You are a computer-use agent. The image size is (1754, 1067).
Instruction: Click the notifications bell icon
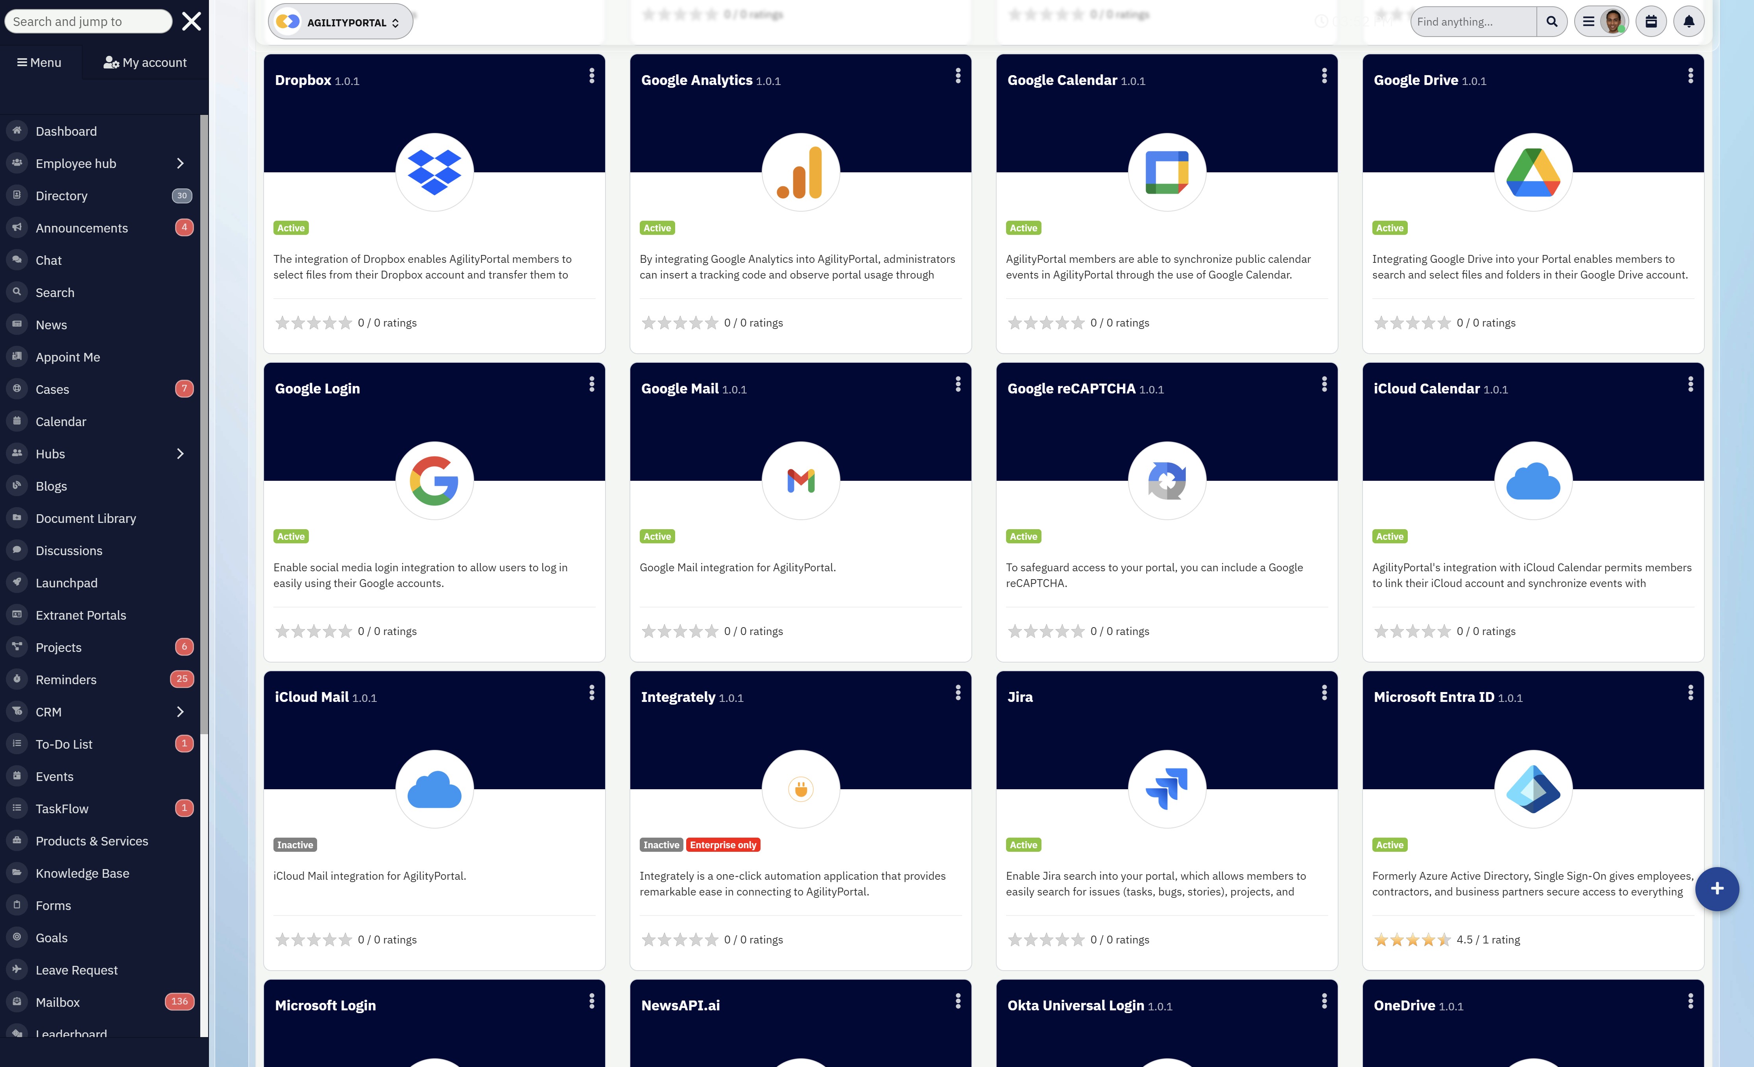click(x=1688, y=21)
